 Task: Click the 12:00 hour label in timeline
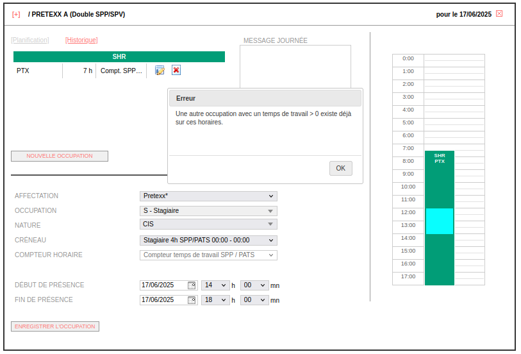pos(408,212)
